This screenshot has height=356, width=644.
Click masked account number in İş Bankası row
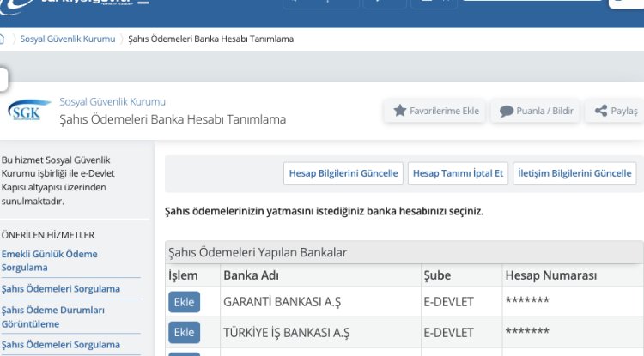point(573,332)
